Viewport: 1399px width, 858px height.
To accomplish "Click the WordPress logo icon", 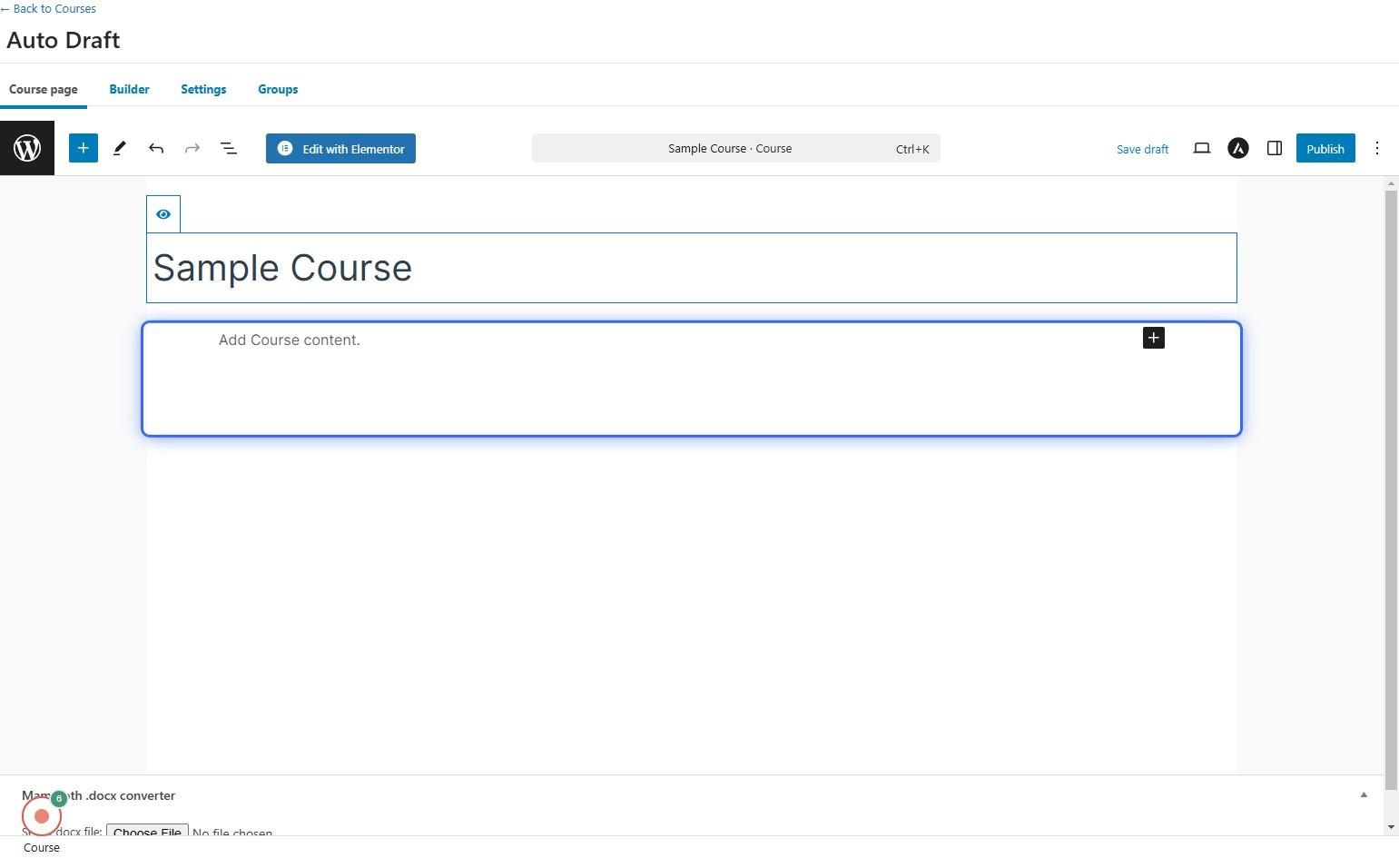I will (27, 148).
